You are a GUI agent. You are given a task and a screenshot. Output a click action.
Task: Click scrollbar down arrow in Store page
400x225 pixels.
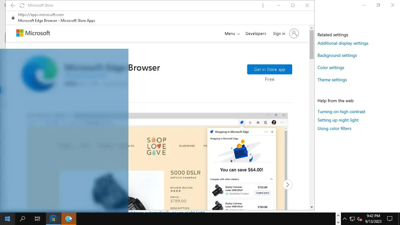coord(312,207)
